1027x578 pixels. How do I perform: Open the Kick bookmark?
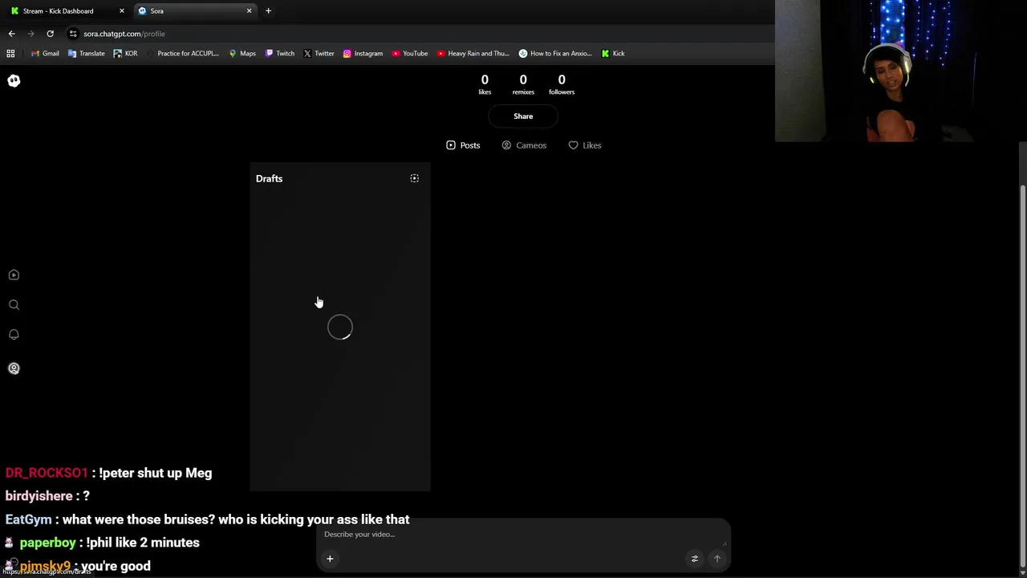click(x=613, y=53)
